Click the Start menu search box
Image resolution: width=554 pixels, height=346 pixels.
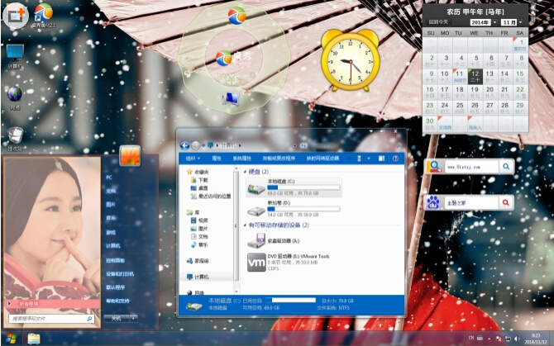(x=51, y=319)
